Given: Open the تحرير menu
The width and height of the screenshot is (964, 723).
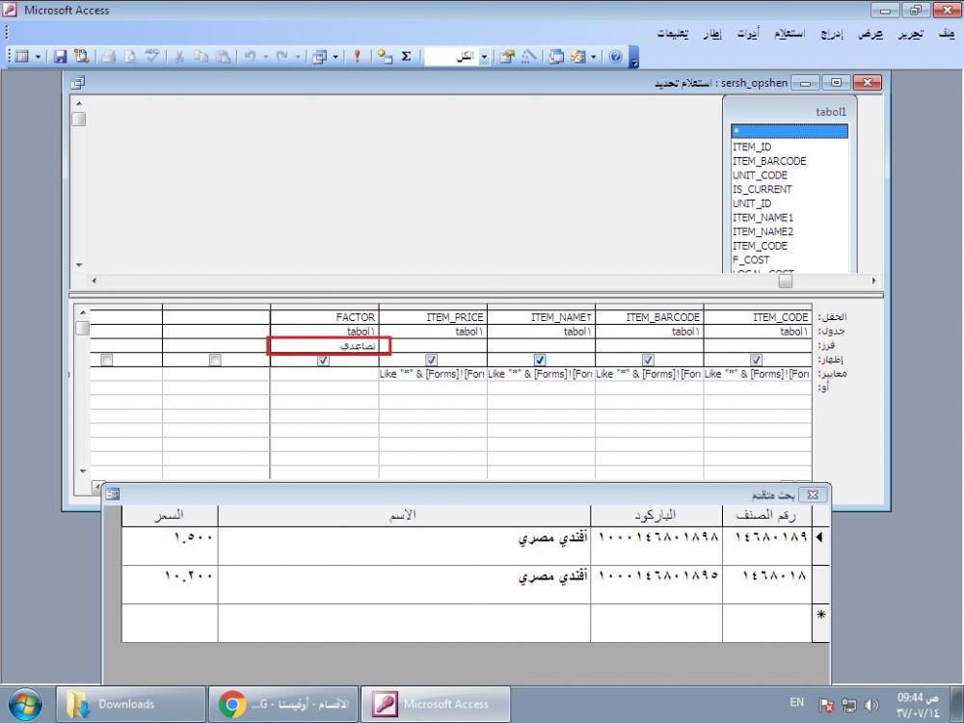Looking at the screenshot, I should click(911, 33).
